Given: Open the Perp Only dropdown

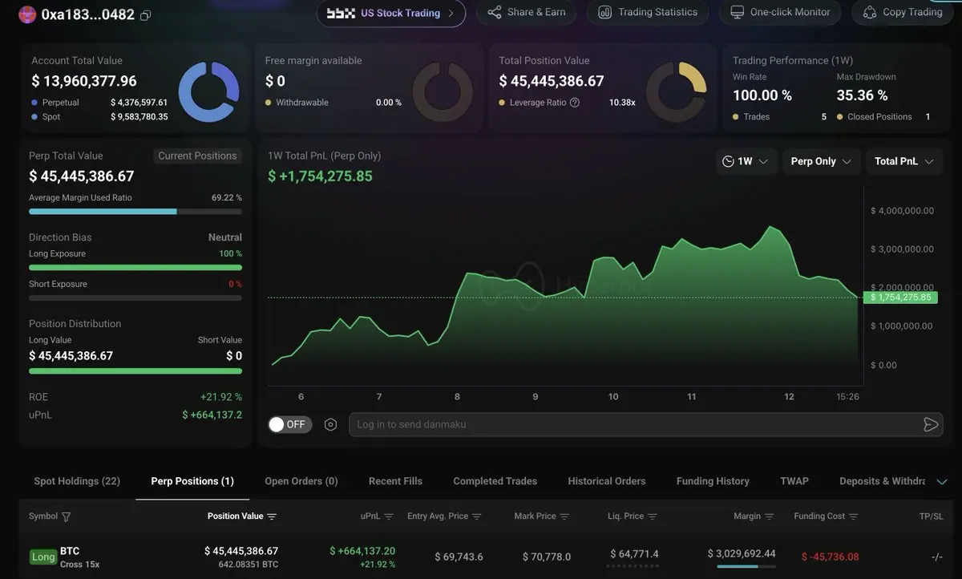Looking at the screenshot, I should [822, 161].
